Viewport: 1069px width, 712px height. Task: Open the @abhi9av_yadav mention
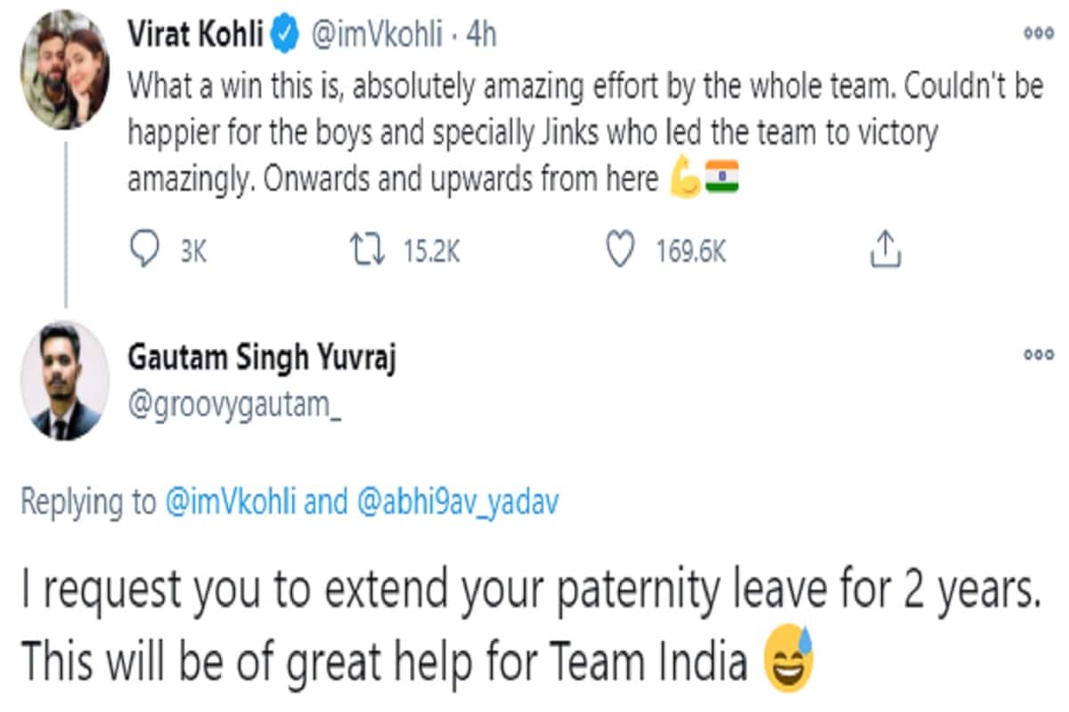pos(457,503)
